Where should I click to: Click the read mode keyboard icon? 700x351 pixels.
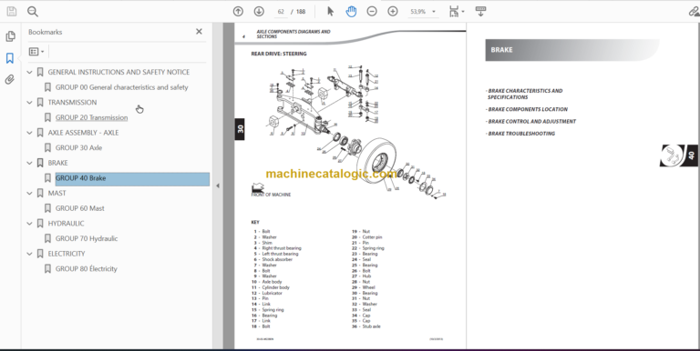click(481, 12)
